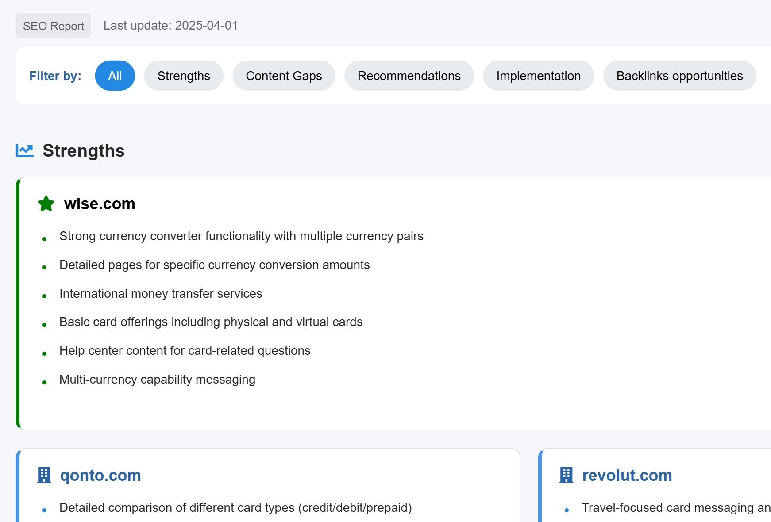The image size is (771, 522).
Task: Click the green star icon beside wise.com
Action: (46, 204)
